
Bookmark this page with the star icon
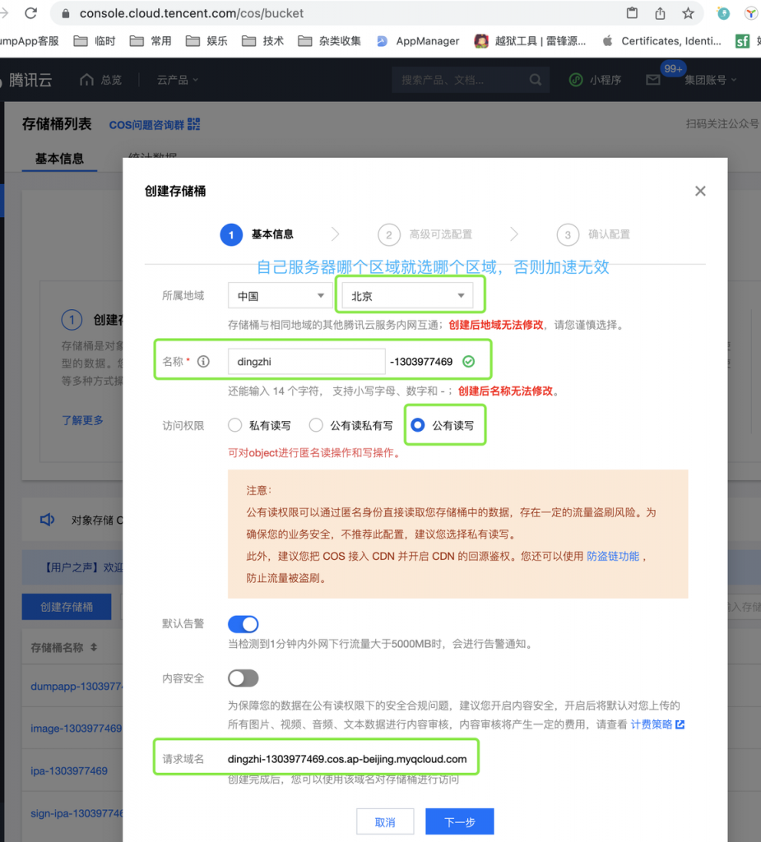688,13
